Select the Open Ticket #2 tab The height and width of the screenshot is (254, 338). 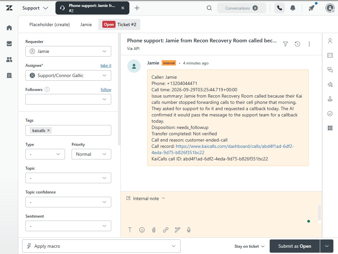click(x=119, y=24)
